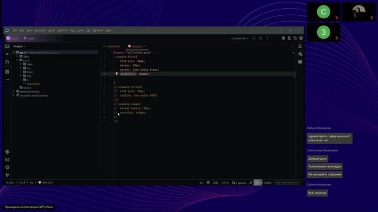Click chat message 'Технические неполадки'

pyautogui.click(x=325, y=167)
